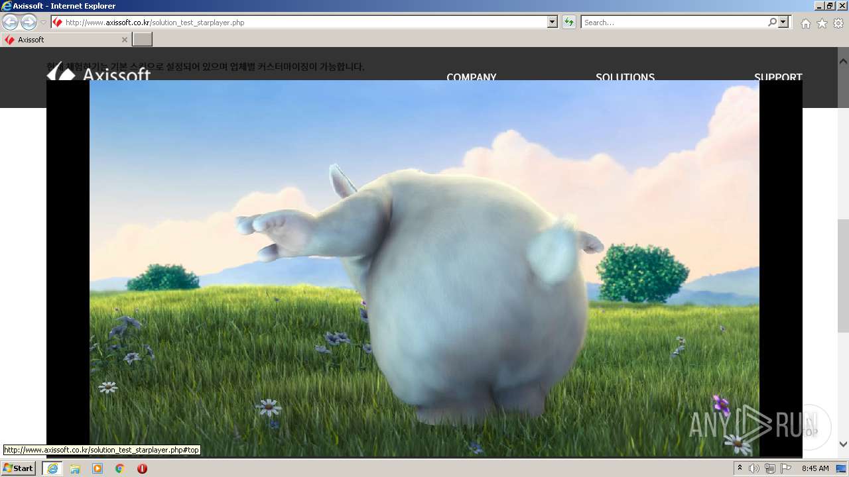Close the Axissoft tab
Image resolution: width=849 pixels, height=477 pixels.
pyautogui.click(x=124, y=40)
